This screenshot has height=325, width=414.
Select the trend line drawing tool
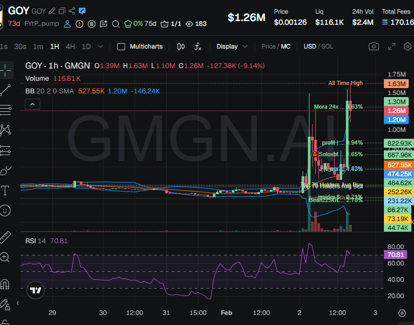coord(5,90)
